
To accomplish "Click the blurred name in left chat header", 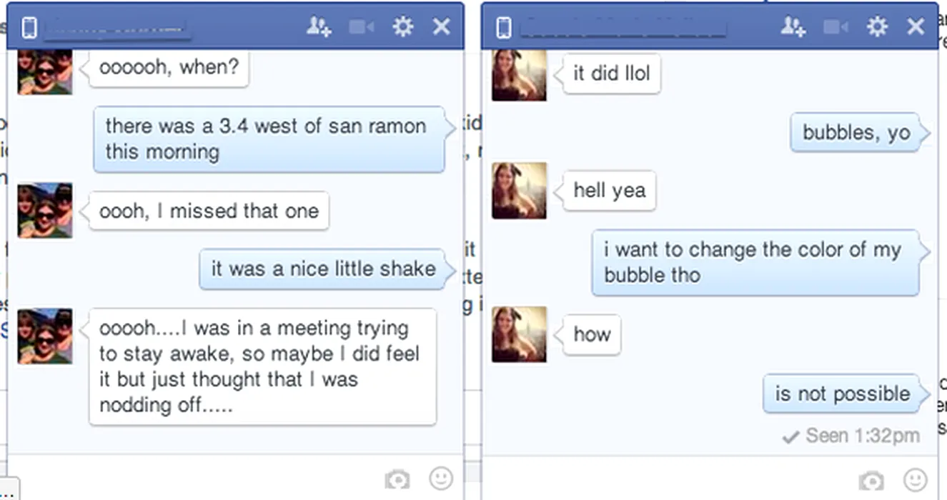I will [116, 28].
